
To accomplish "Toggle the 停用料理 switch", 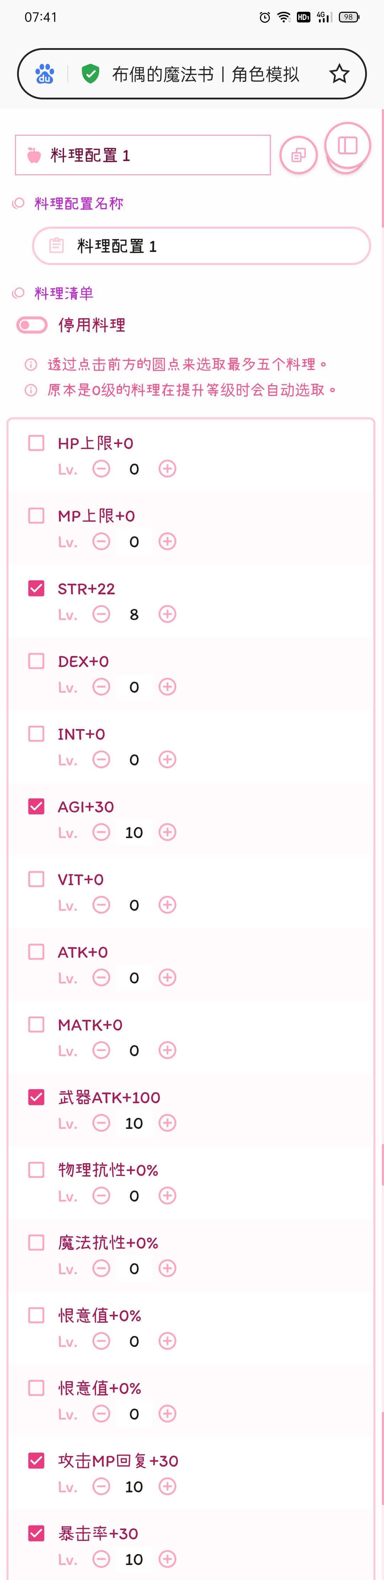I will point(32,325).
